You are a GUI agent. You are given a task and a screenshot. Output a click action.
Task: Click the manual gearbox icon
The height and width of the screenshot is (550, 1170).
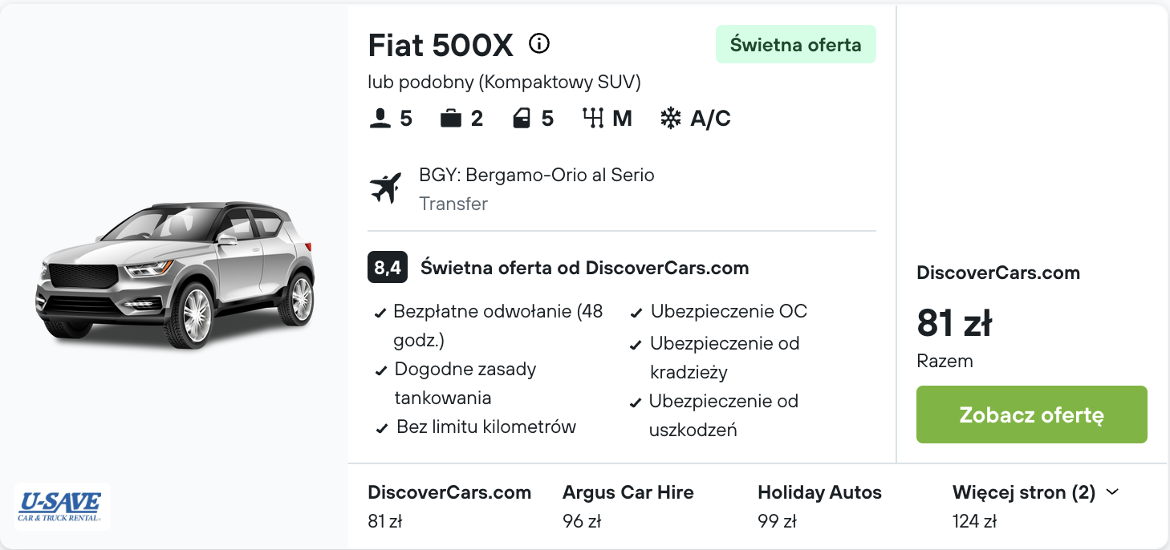(x=593, y=119)
